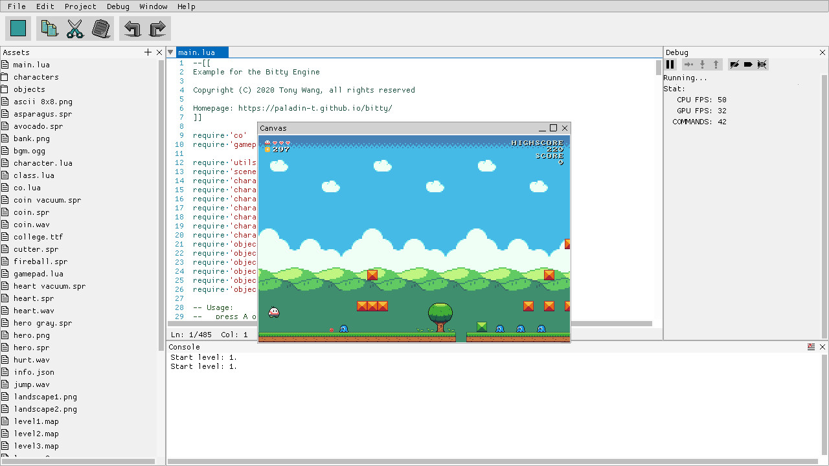Image resolution: width=829 pixels, height=466 pixels.
Task: Select the Cut (scissors) tool icon
Action: (x=74, y=28)
